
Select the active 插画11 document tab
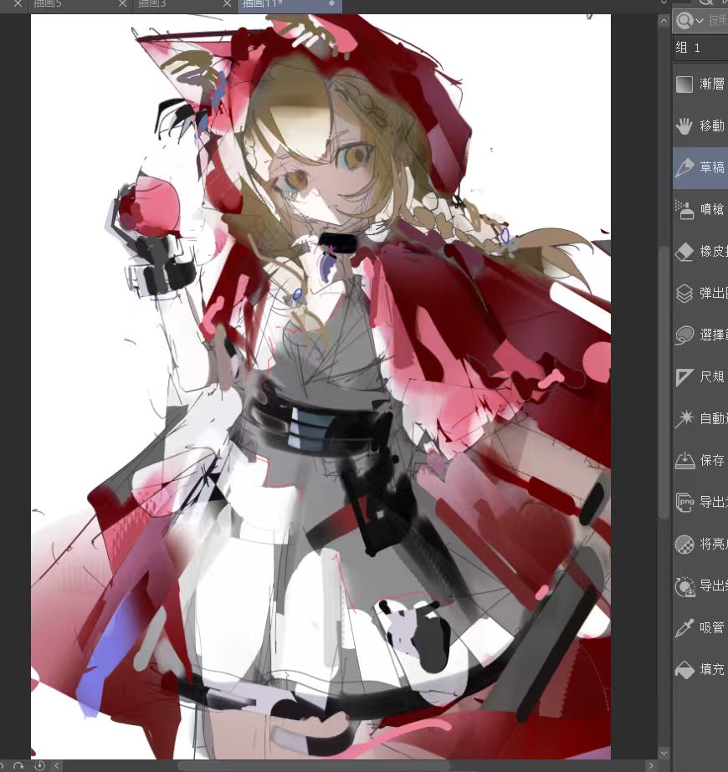[x=290, y=5]
